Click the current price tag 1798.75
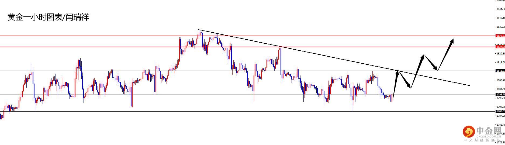Viewport: 505px width, 145px height. coord(500,94)
